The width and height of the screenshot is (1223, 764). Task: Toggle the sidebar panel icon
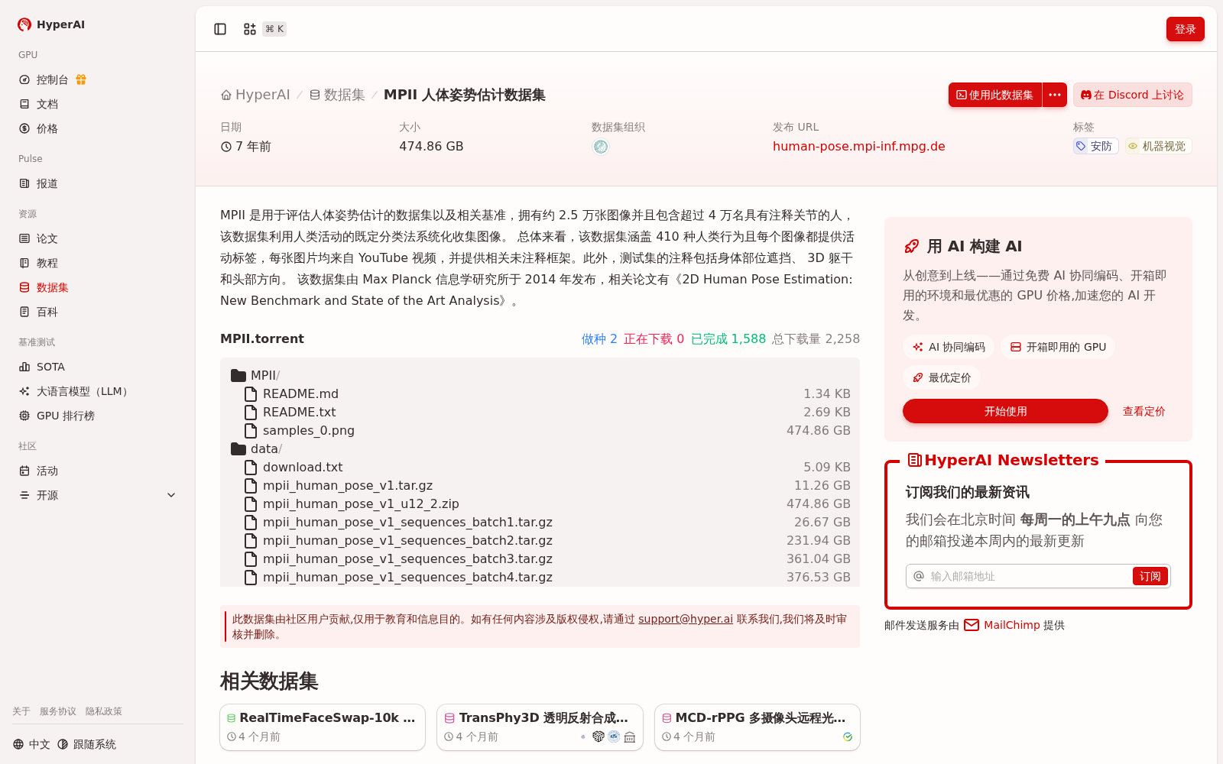[220, 29]
